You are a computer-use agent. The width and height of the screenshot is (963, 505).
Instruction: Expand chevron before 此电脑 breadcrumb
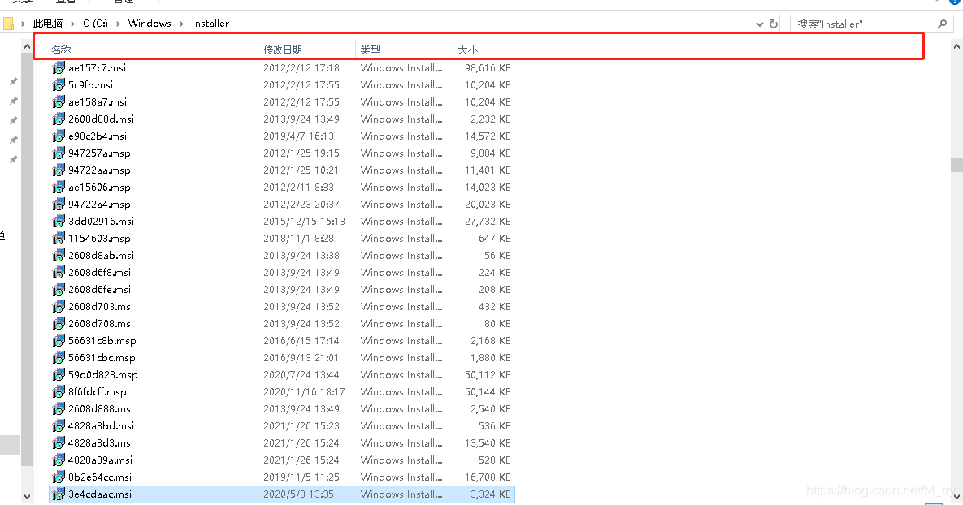[23, 24]
